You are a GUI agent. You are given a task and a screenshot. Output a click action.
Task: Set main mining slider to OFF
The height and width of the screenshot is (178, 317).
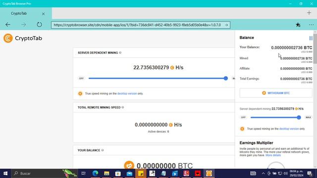click(x=81, y=78)
